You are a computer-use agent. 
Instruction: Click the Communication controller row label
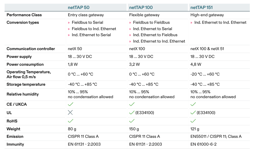tap(31, 49)
